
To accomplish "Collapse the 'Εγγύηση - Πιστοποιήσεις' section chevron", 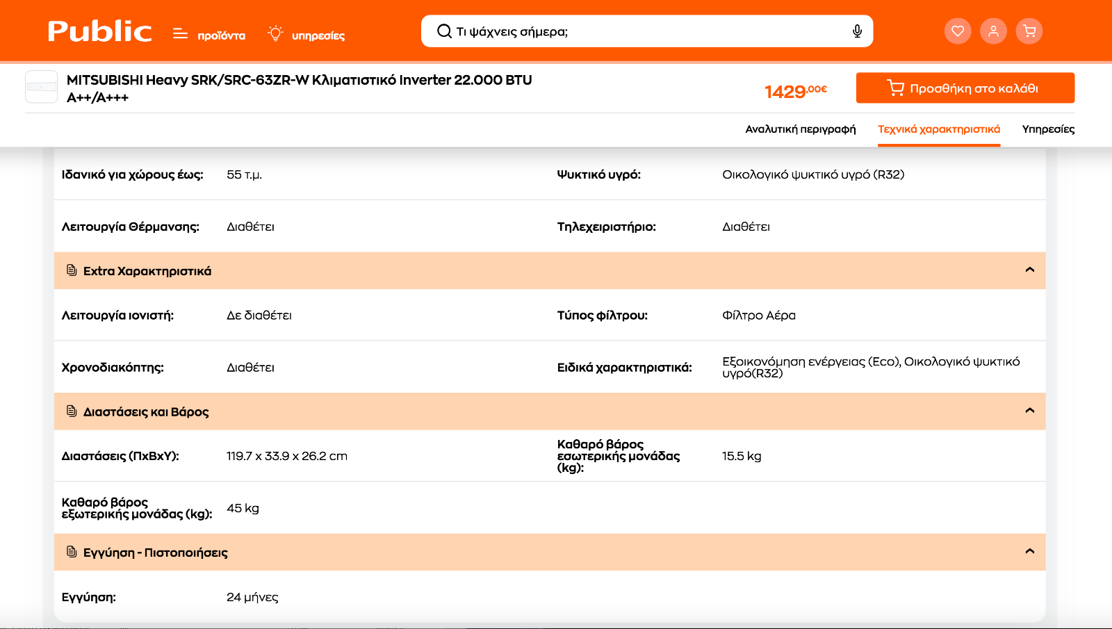I will [x=1030, y=551].
